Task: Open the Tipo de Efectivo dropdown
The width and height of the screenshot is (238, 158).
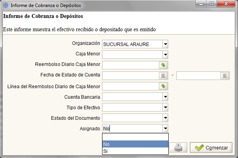Action: [x=165, y=107]
